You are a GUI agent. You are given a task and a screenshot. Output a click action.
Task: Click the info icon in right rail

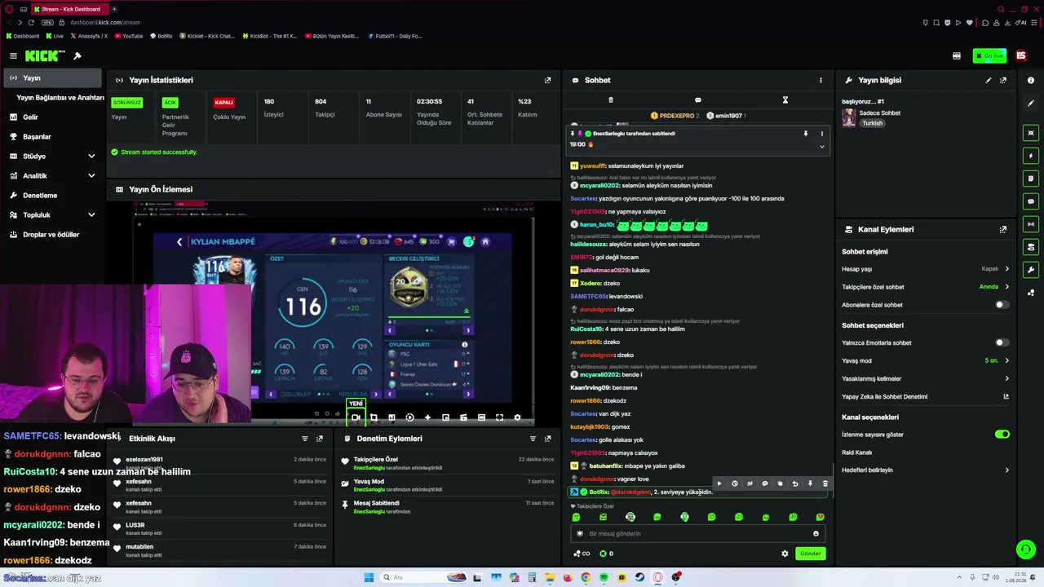(x=1031, y=80)
